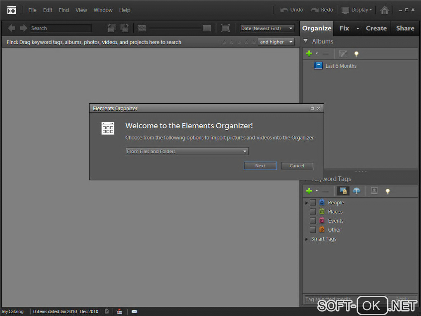This screenshot has height=316, width=421.
Task: Click the Keyword Tags lightbulb tip icon
Action: coord(388,191)
